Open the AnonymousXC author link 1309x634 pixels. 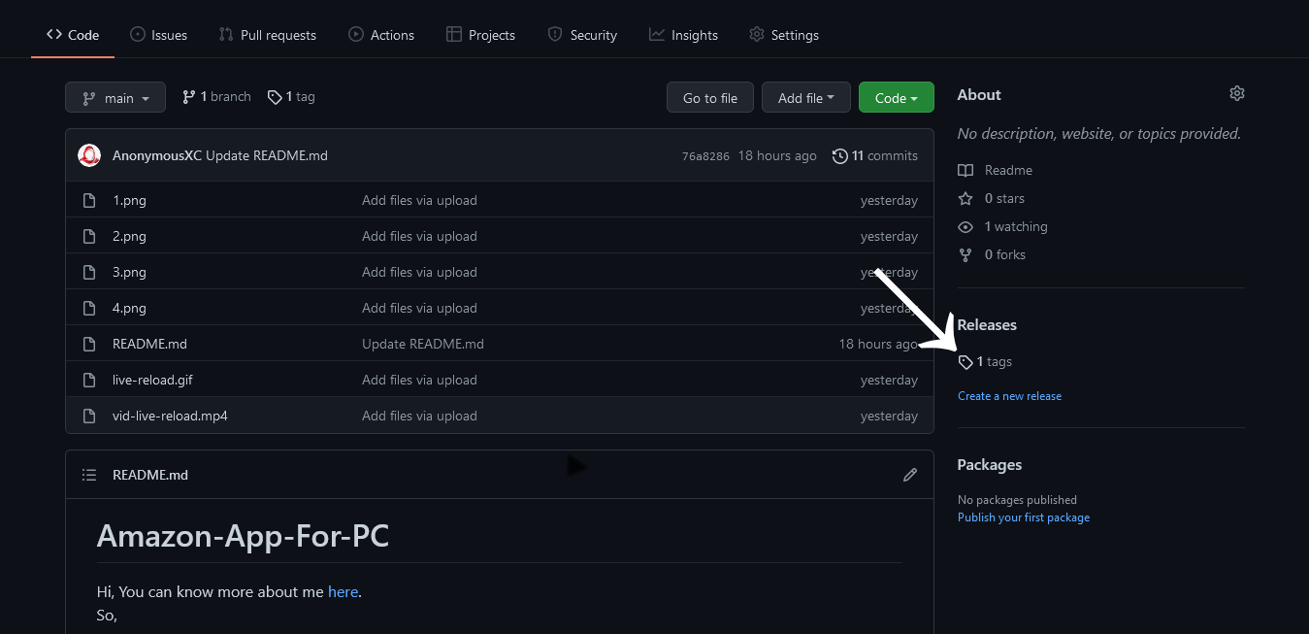pos(157,155)
